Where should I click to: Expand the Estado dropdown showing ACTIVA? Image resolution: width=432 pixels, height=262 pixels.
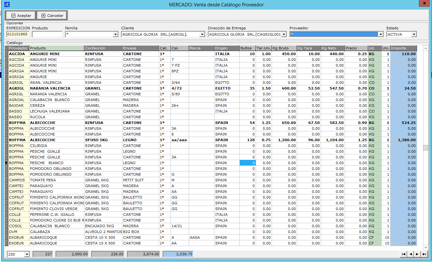pyautogui.click(x=414, y=34)
